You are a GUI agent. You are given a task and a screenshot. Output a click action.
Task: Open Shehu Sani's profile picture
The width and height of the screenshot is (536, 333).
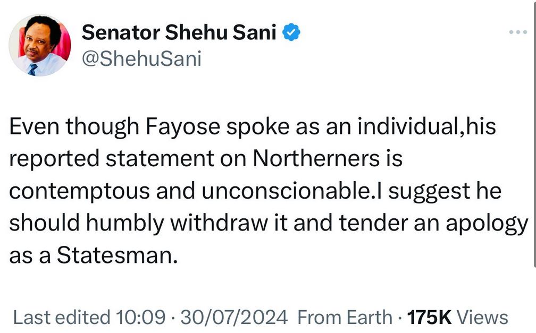tap(40, 45)
